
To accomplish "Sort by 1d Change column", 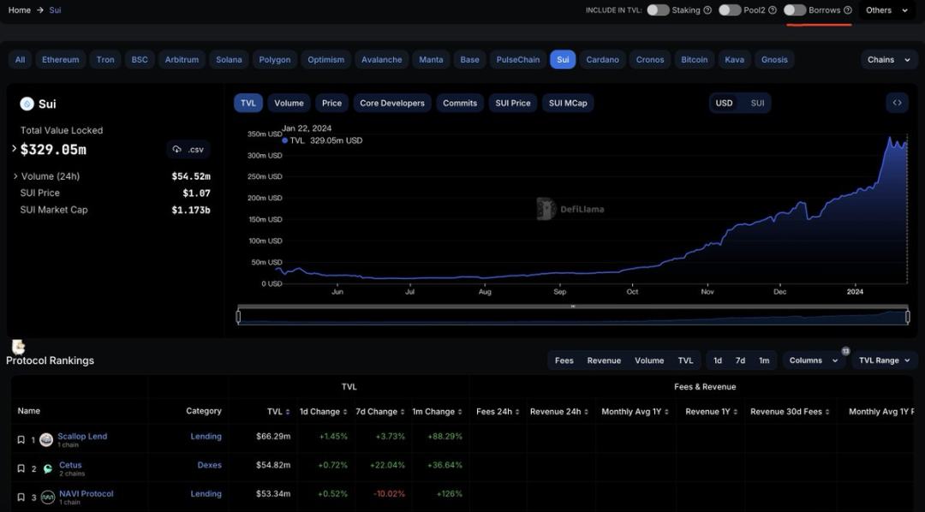I will [344, 412].
